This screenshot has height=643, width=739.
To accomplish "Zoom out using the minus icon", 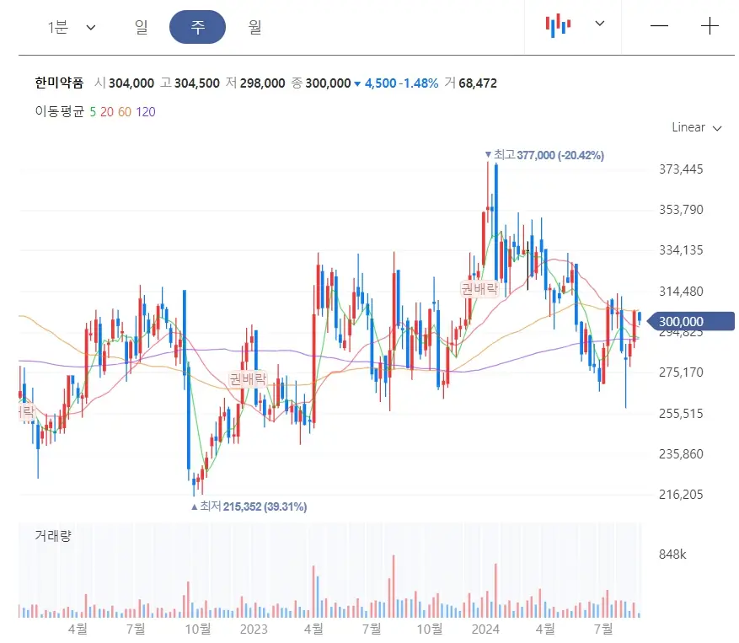I will (658, 26).
